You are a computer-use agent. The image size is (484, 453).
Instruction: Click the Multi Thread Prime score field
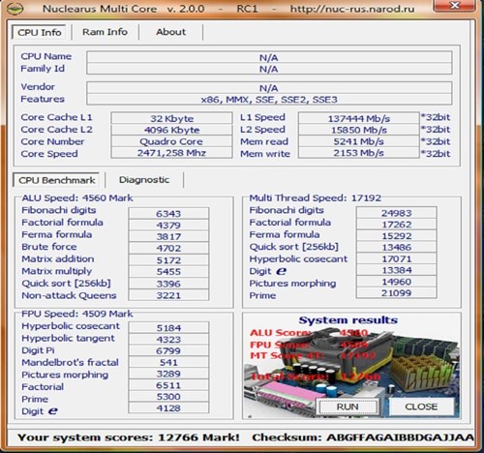tap(397, 292)
